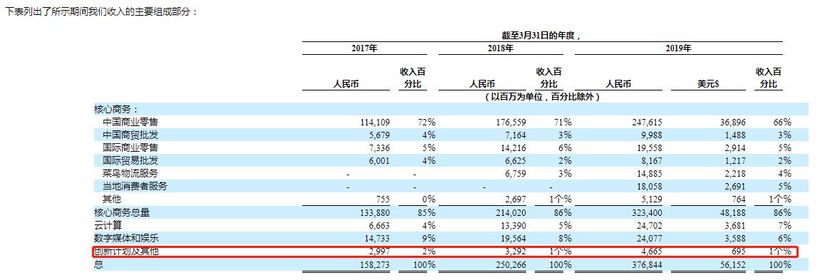The image size is (820, 280).
Task: Select the value 755
Action: click(x=383, y=199)
